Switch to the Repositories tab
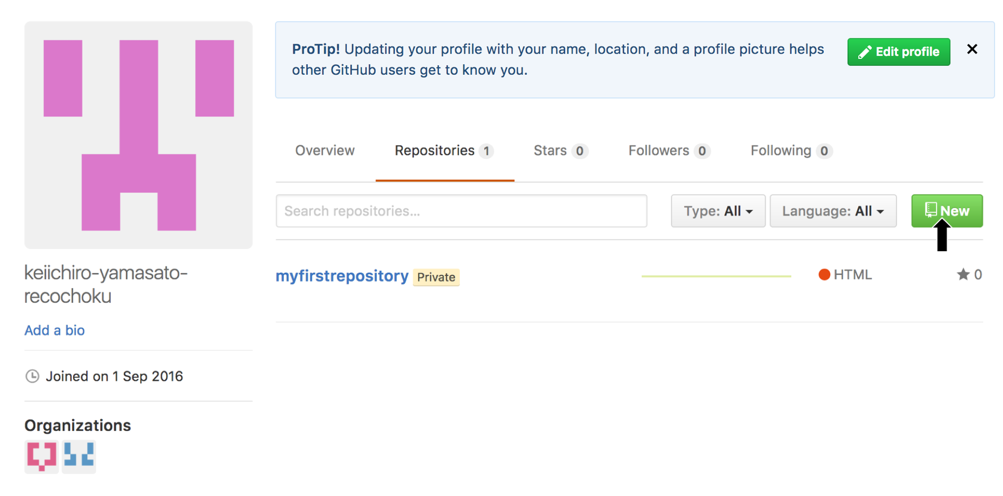 [x=444, y=151]
